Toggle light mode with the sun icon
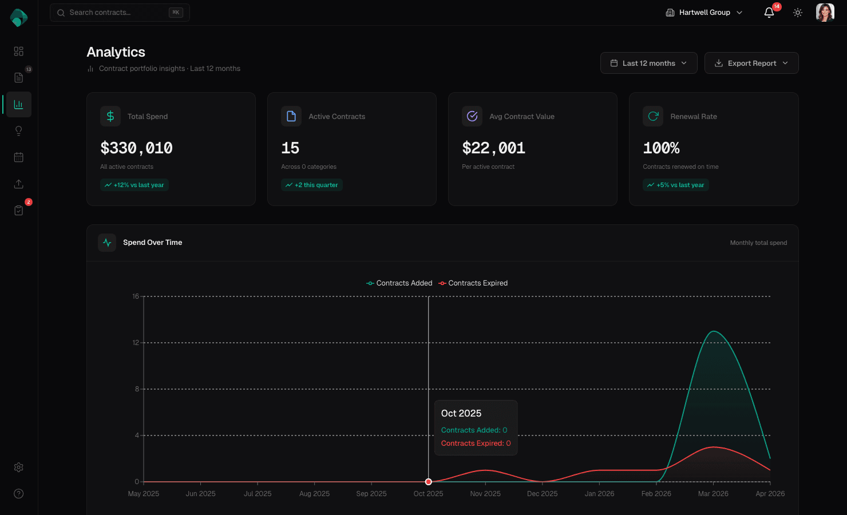Image resolution: width=847 pixels, height=515 pixels. [x=797, y=12]
